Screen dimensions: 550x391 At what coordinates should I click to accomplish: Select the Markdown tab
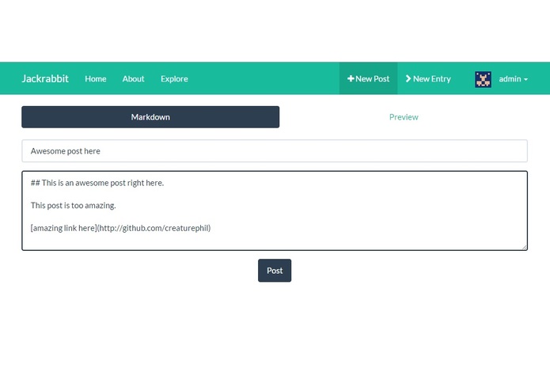click(150, 117)
